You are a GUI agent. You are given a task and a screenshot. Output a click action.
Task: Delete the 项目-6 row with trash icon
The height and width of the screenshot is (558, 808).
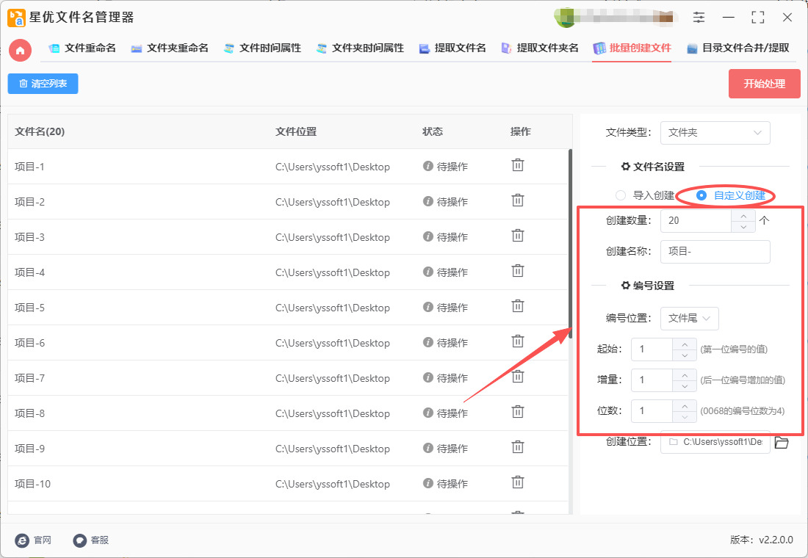[517, 341]
